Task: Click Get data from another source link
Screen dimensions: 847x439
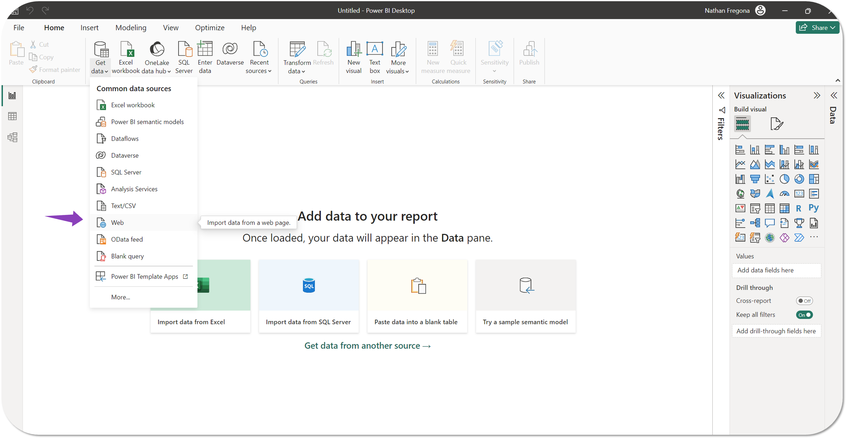Action: [367, 346]
